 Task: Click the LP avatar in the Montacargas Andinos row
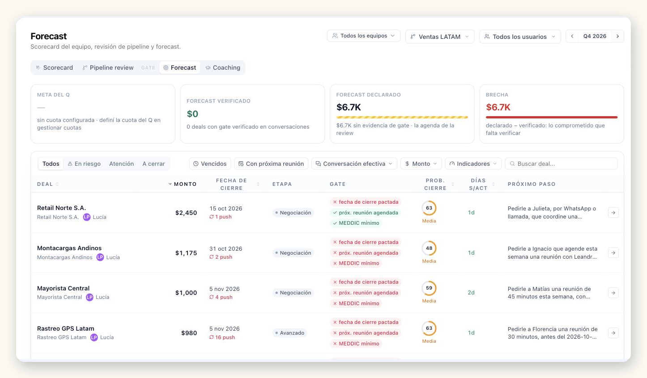[100, 257]
